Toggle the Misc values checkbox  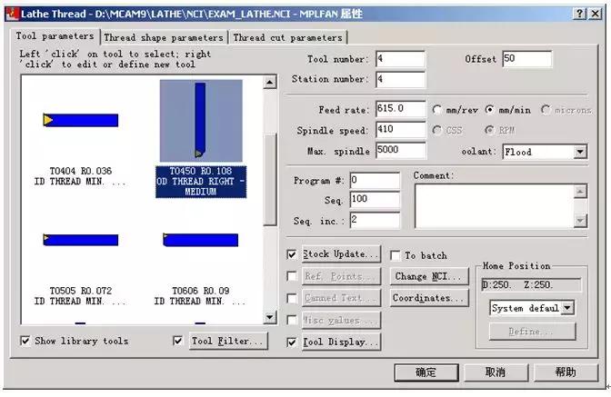(292, 321)
